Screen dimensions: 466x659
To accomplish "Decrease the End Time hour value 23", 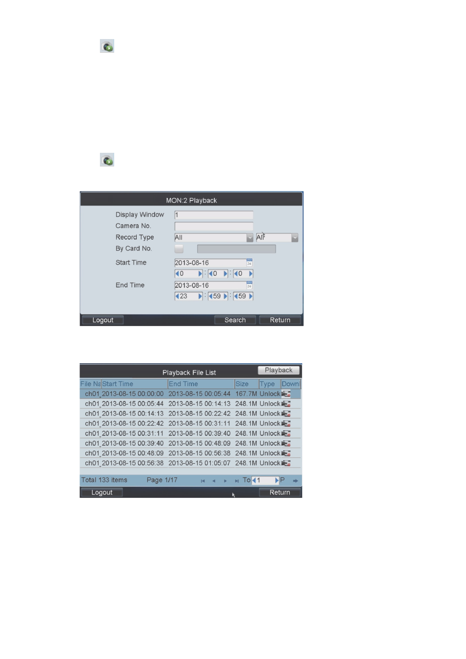I will click(177, 296).
